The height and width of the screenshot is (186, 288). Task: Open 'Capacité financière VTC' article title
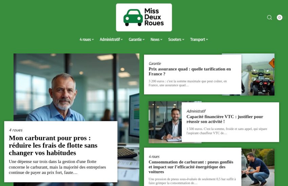coord(225,119)
